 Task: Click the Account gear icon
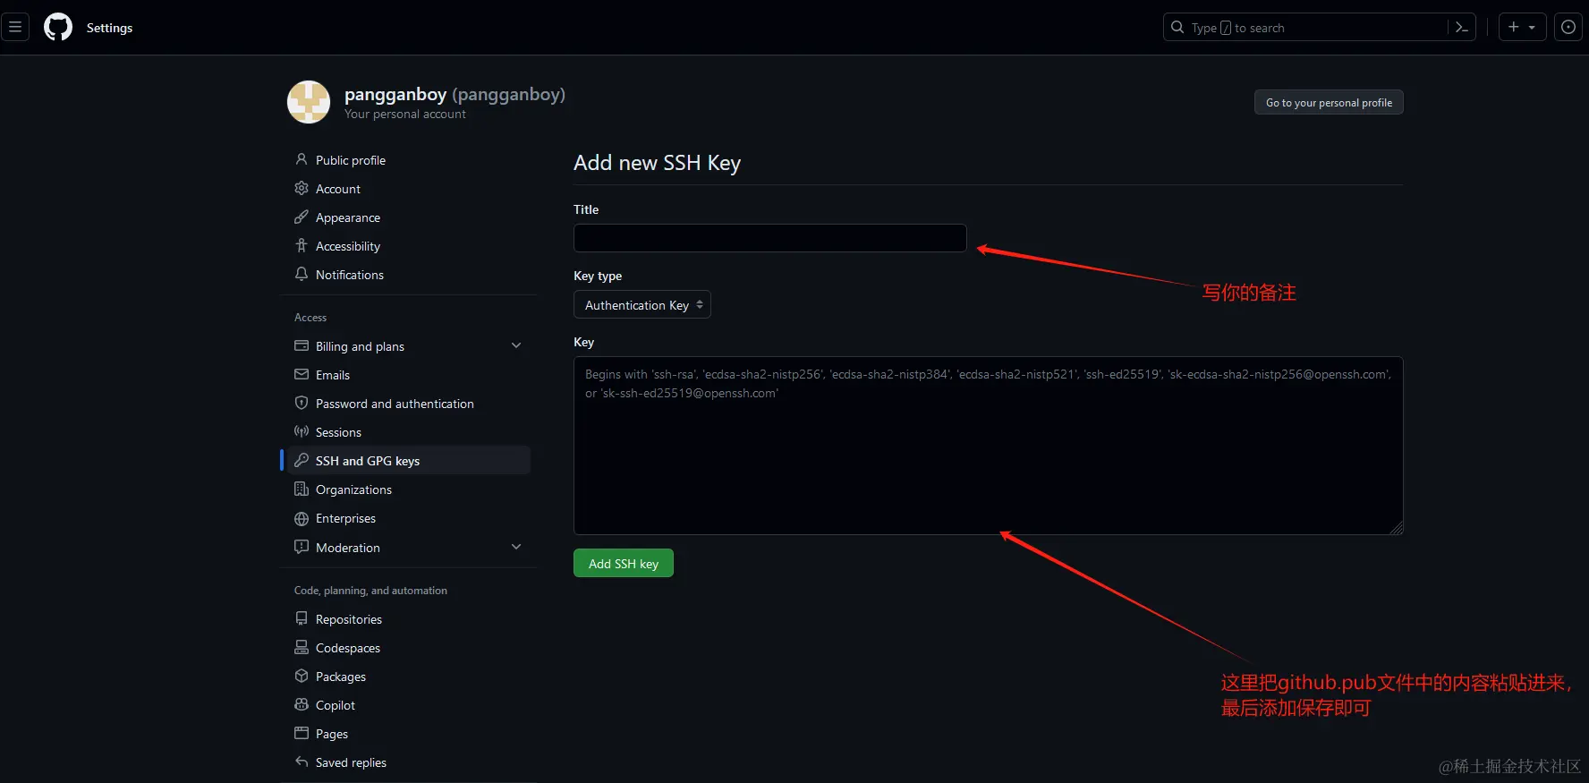302,188
